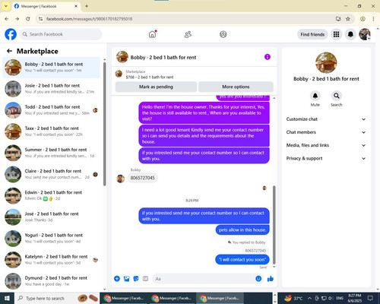Open Bobby's profile picture in right panel
This screenshot has height=304, width=380.
(326, 62)
